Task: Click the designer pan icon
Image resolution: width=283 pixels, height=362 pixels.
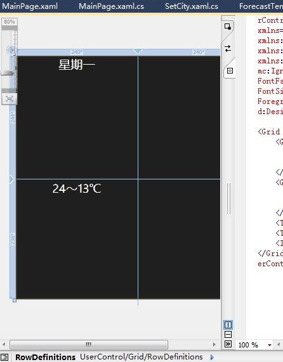Action: pos(11,50)
